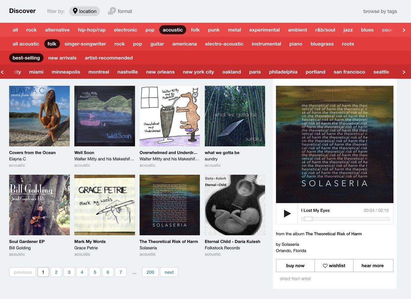Image resolution: width=411 pixels, height=299 pixels.
Task: Filter by nashville location
Action: (127, 72)
